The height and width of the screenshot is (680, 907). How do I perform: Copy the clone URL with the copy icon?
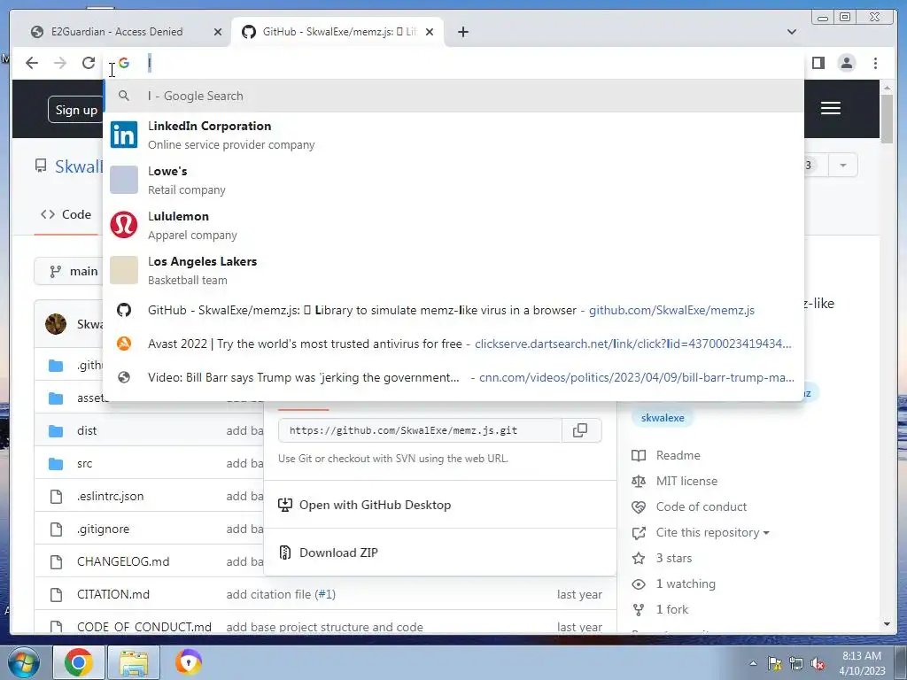click(x=580, y=430)
